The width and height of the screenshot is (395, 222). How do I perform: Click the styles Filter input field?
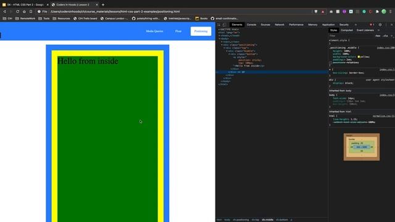coord(351,36)
